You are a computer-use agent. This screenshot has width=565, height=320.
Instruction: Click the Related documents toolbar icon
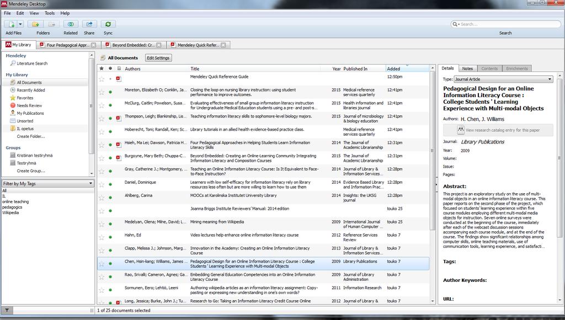(x=71, y=24)
